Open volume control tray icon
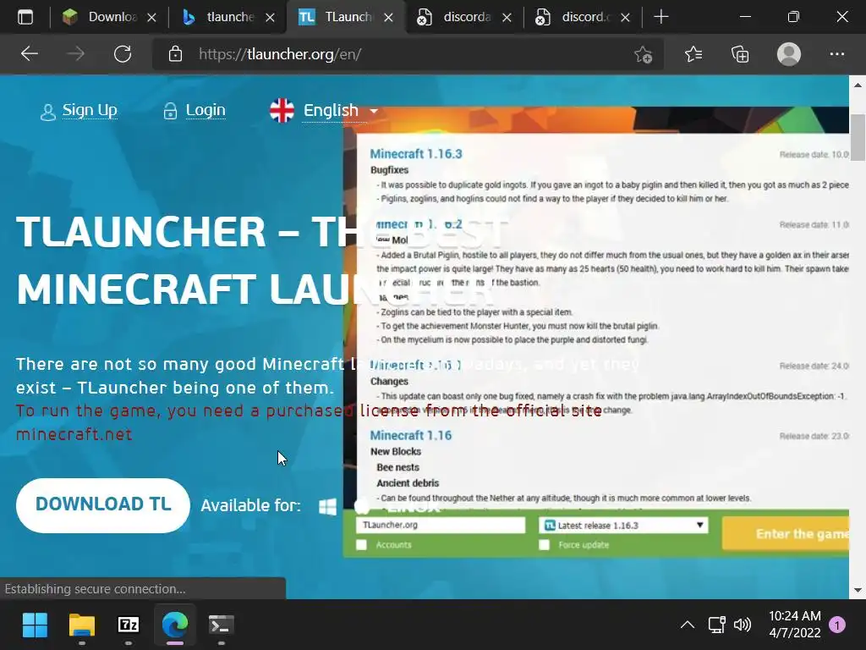 [742, 625]
